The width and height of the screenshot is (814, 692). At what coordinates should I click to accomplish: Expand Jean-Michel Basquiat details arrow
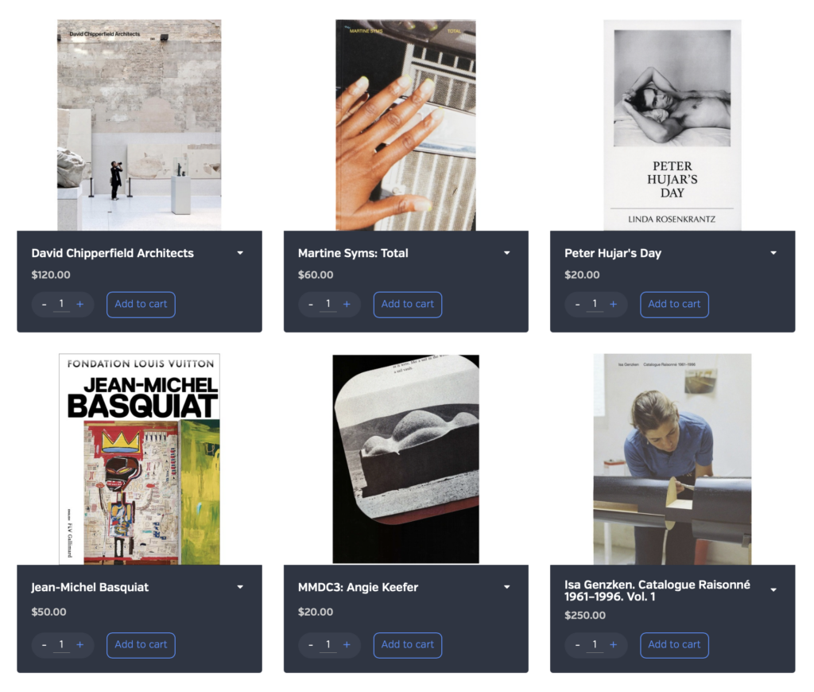coord(240,587)
